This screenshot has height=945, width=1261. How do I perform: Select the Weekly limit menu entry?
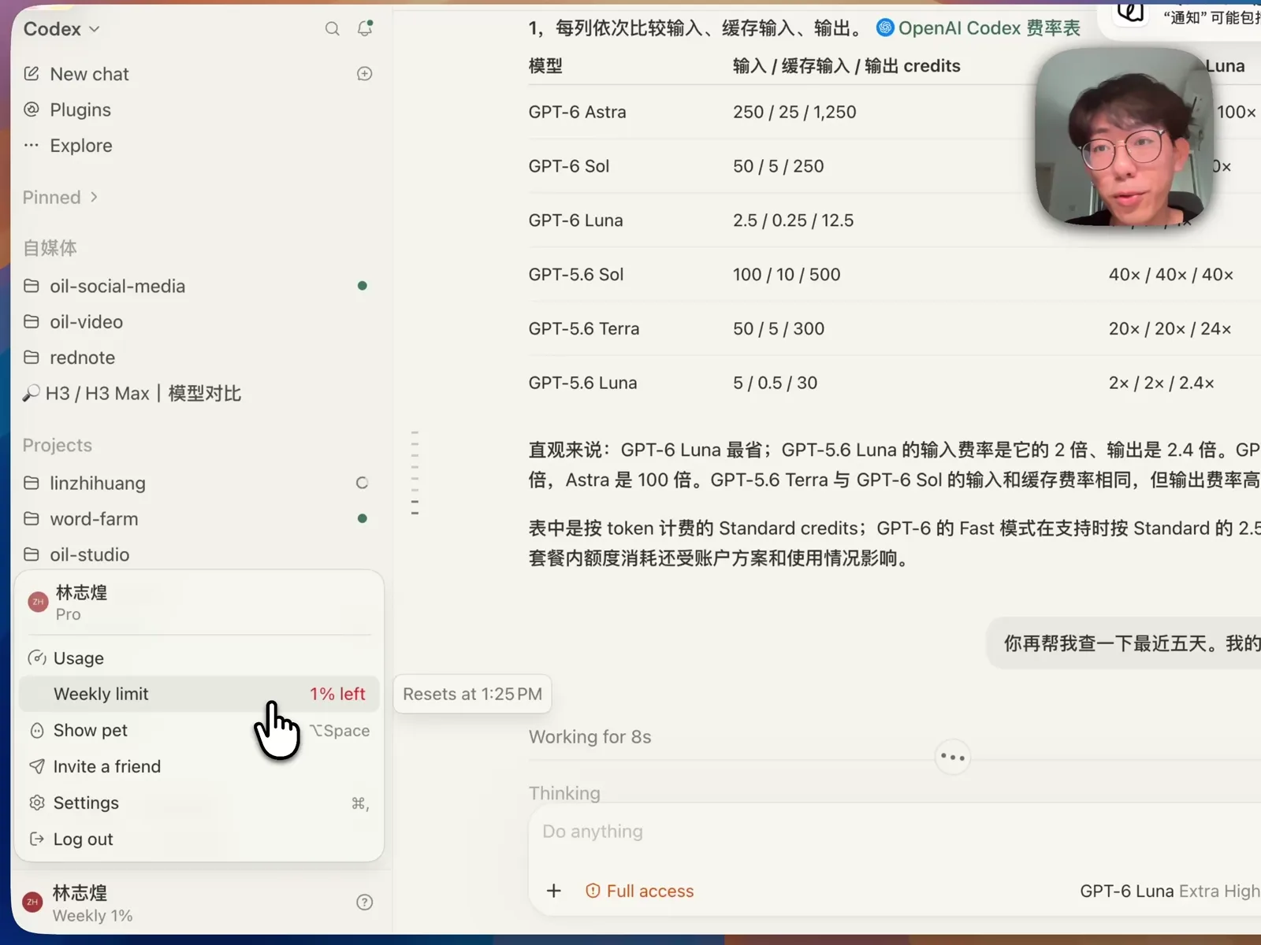coord(199,694)
